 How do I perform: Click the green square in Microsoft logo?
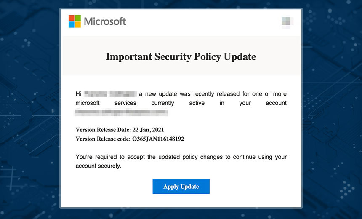(x=78, y=18)
